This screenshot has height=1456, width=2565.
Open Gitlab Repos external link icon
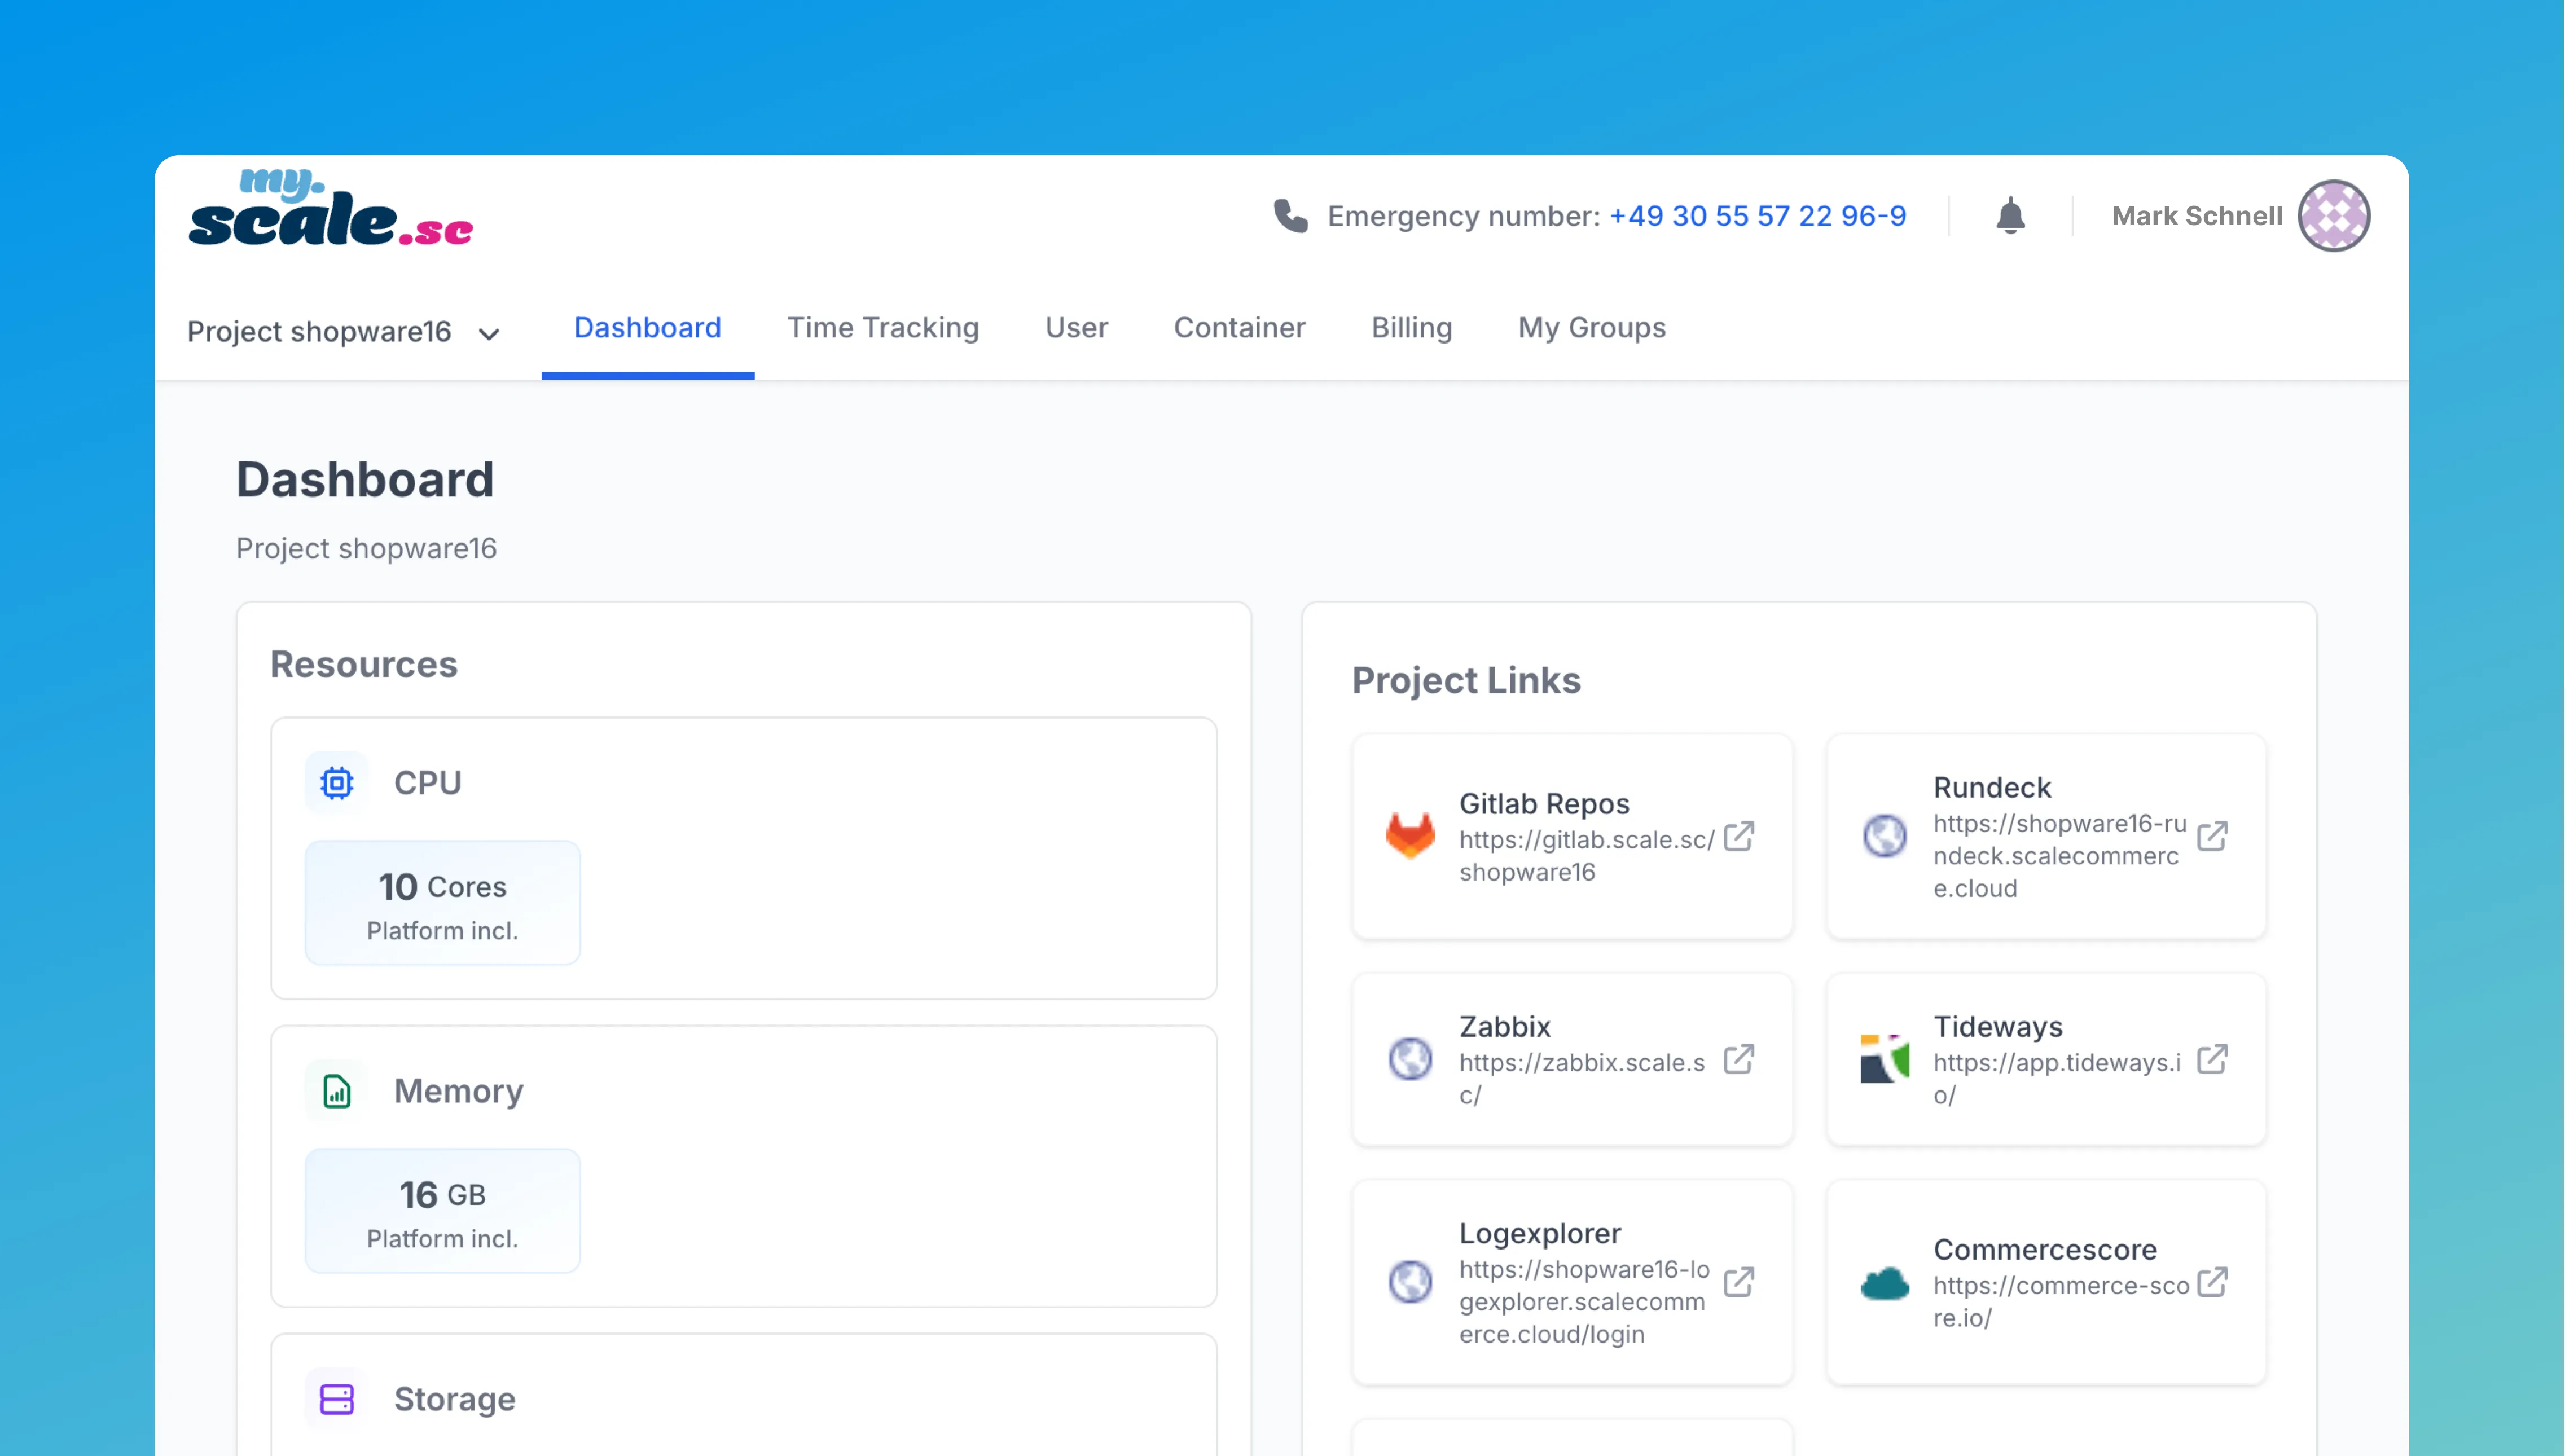(x=1739, y=836)
